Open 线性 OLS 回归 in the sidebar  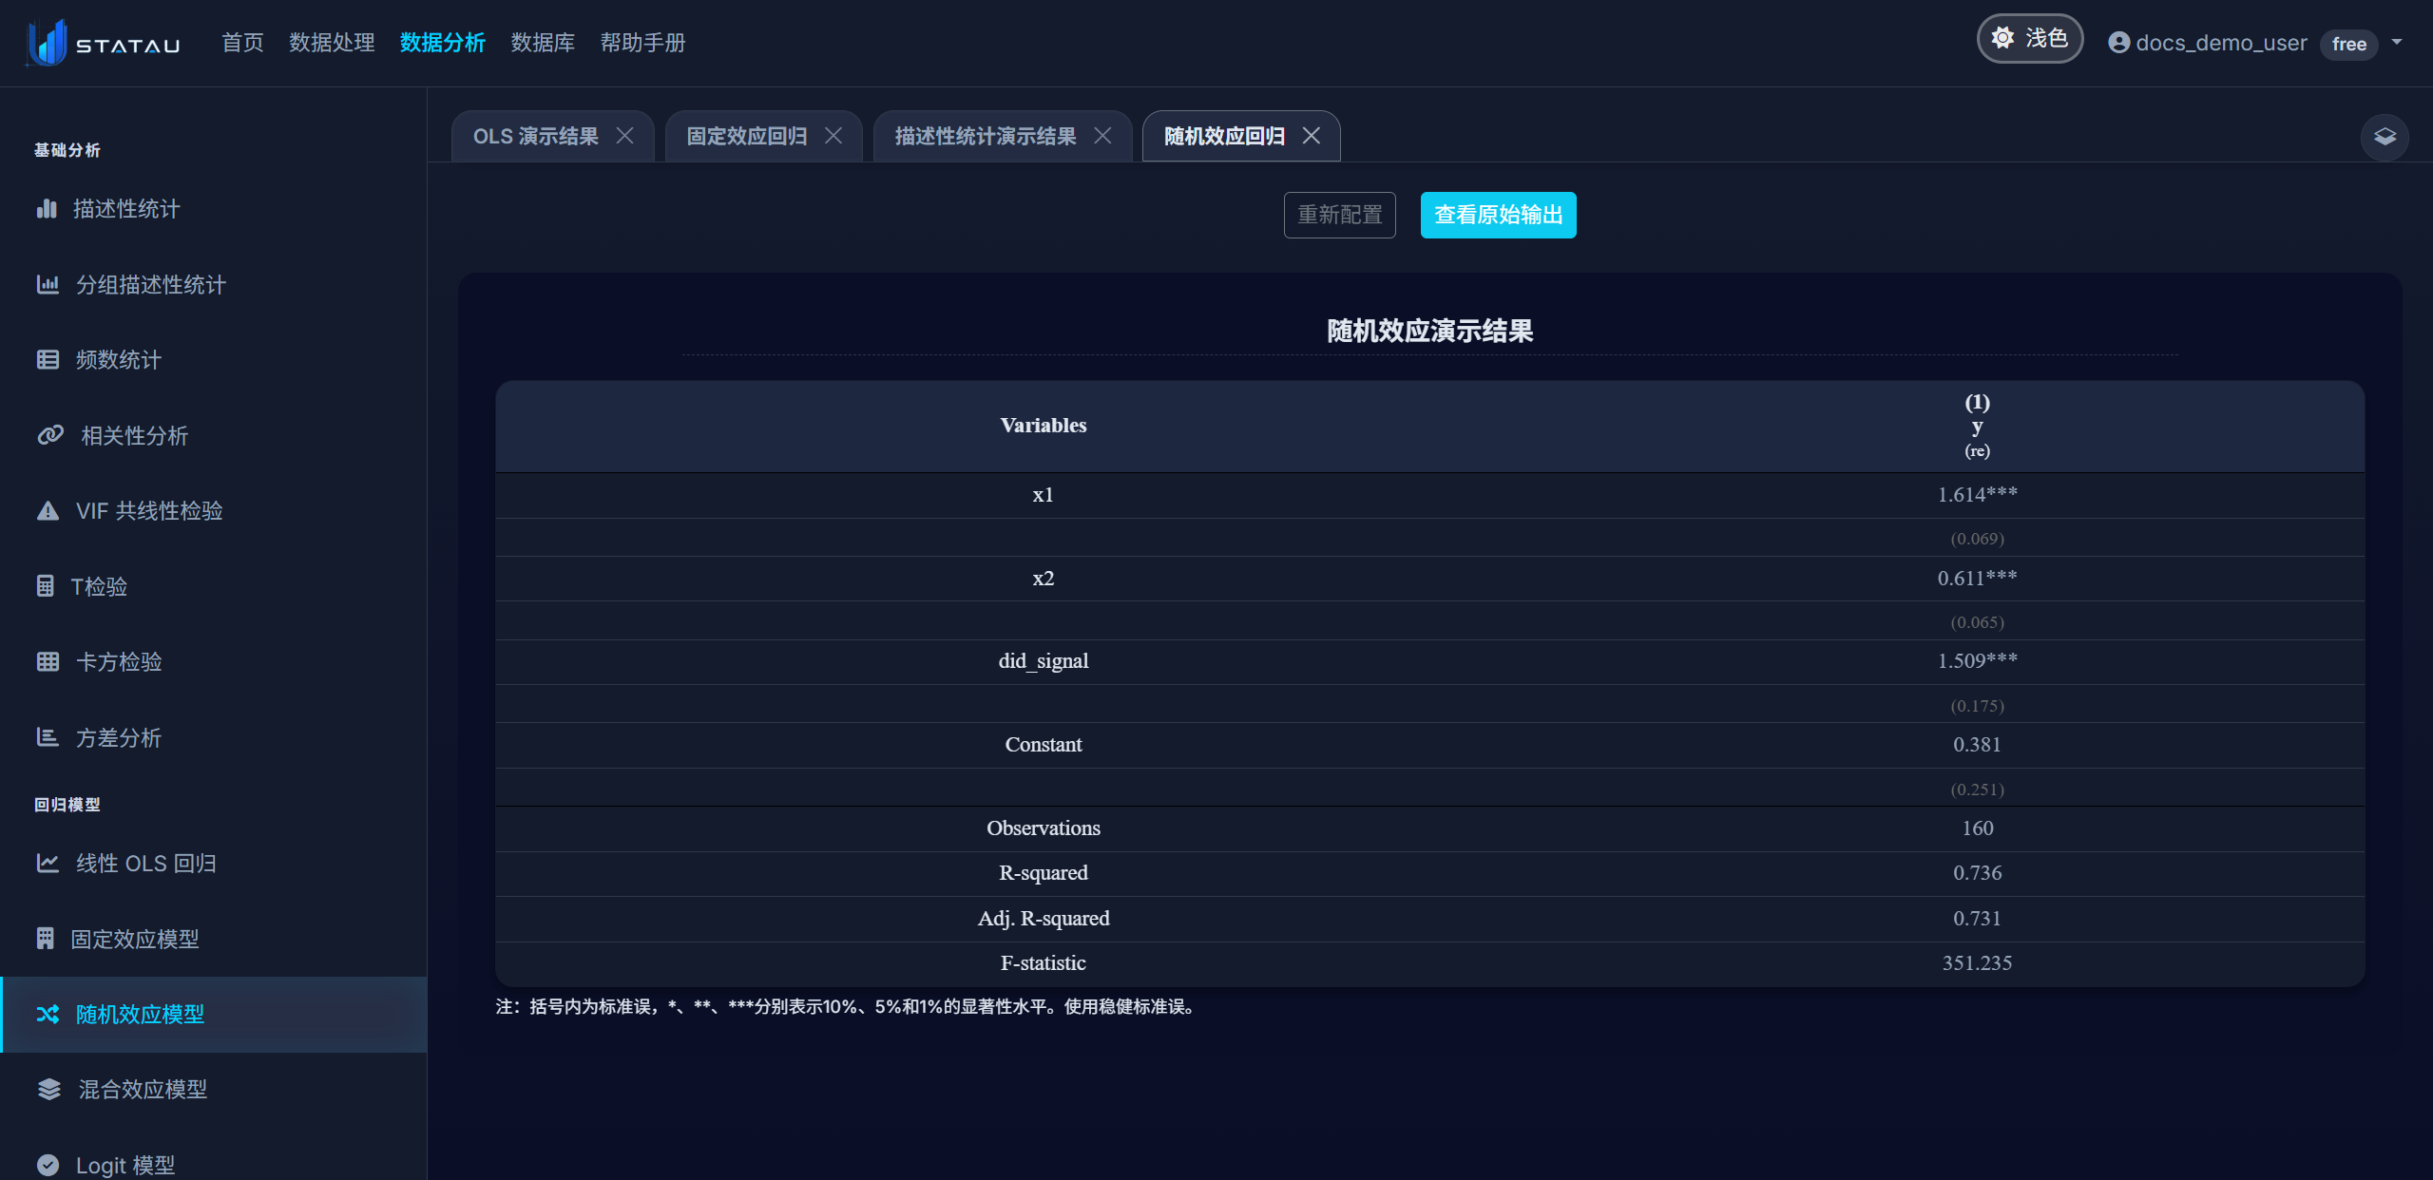click(x=214, y=863)
